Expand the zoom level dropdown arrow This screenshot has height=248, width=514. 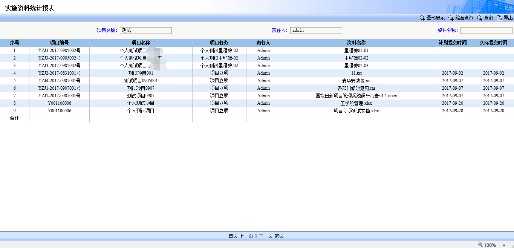(504, 245)
